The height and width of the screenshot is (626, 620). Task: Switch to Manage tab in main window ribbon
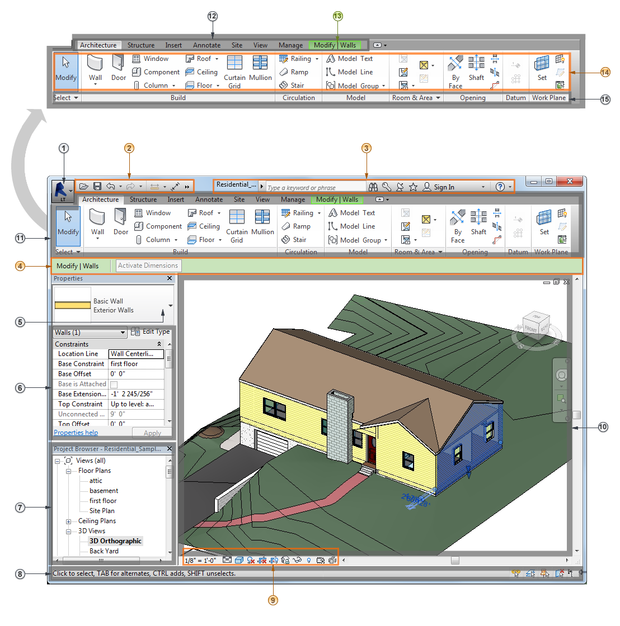[293, 200]
